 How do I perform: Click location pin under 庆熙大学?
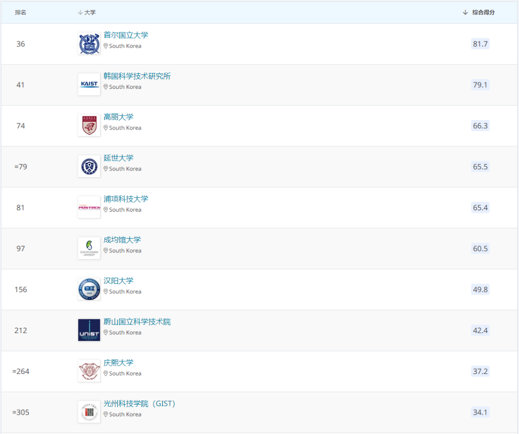(x=106, y=374)
